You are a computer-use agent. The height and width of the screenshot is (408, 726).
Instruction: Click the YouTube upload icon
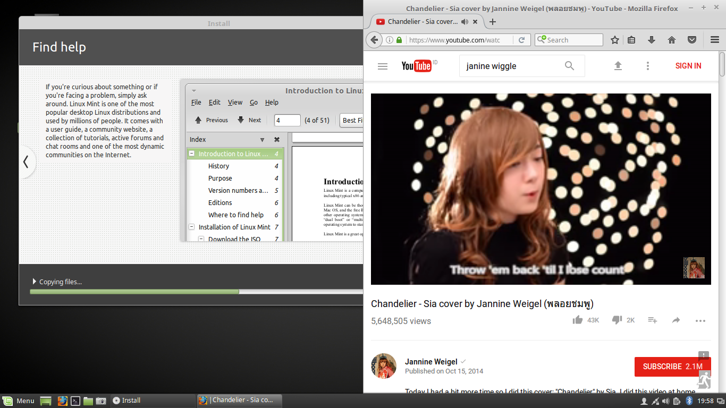[x=618, y=66]
